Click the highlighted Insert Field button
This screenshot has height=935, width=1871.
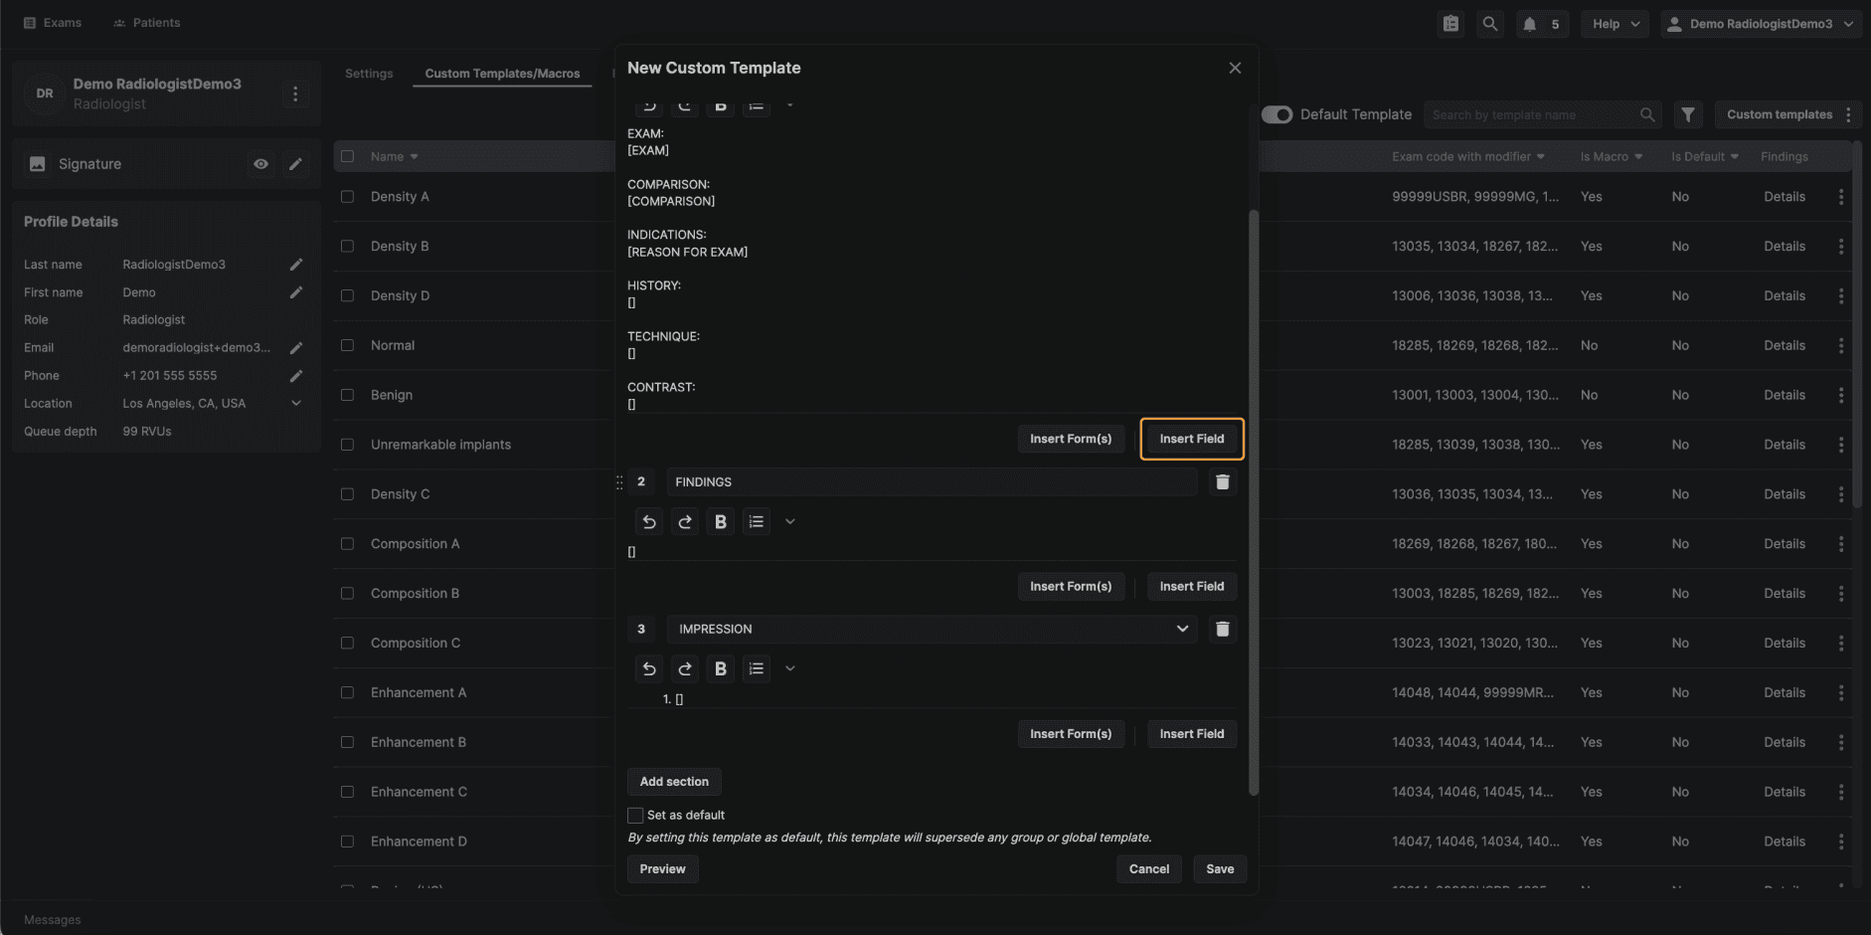pyautogui.click(x=1192, y=439)
